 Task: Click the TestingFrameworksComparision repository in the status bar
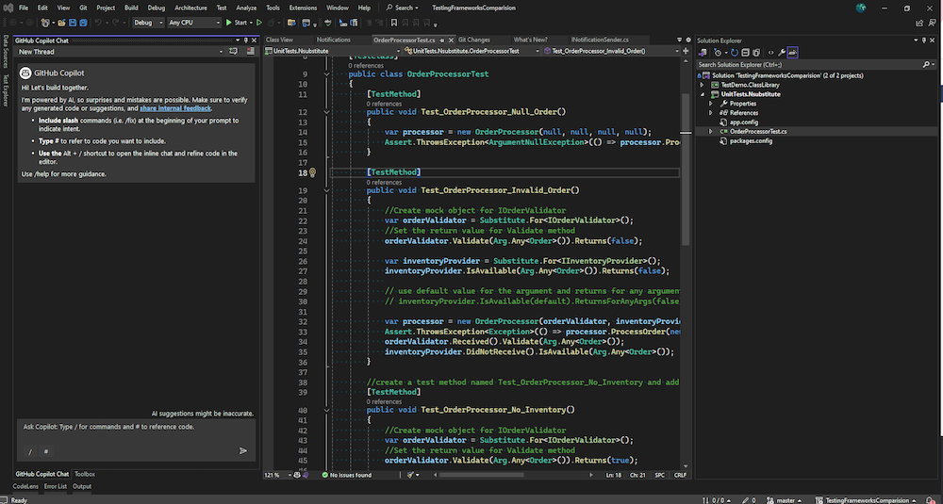pyautogui.click(x=866, y=500)
